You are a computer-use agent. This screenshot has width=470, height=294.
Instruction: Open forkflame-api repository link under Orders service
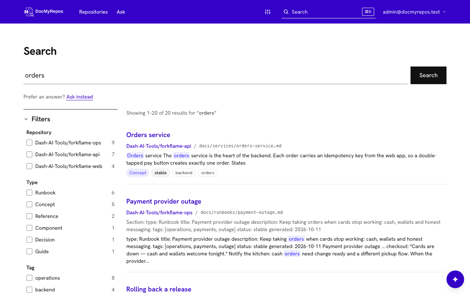click(x=159, y=146)
